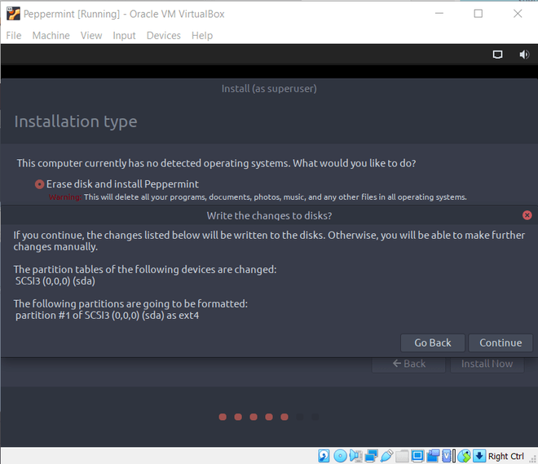Open the Input menu

pos(124,35)
